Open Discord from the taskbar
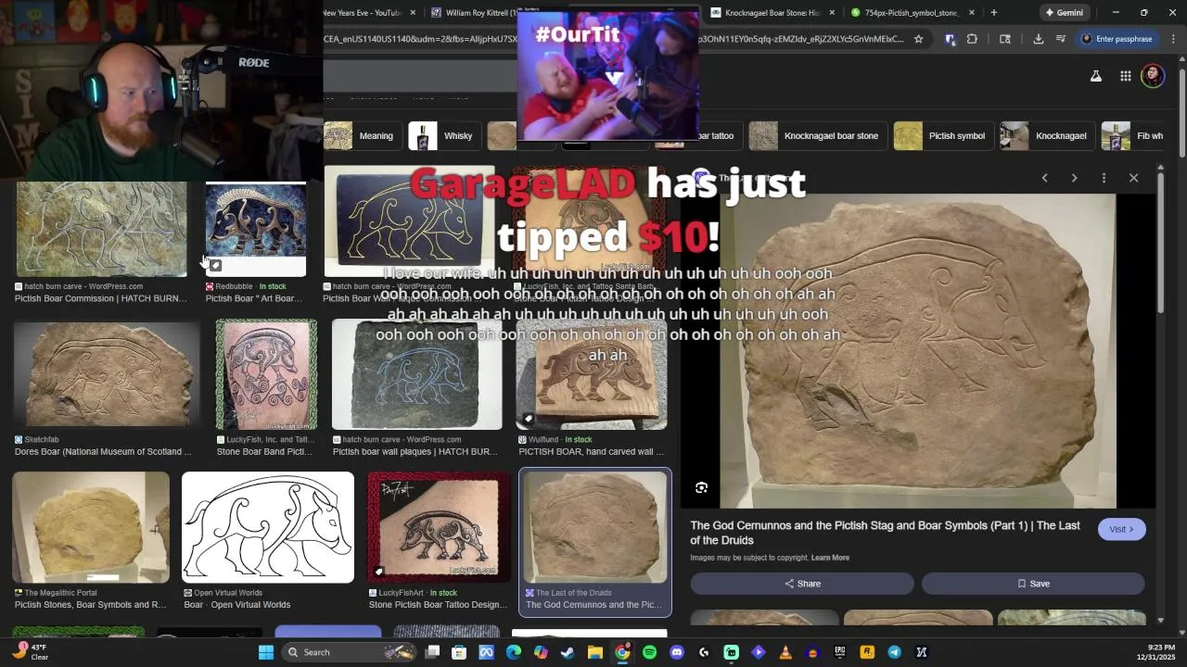The height and width of the screenshot is (667, 1187). 677,652
